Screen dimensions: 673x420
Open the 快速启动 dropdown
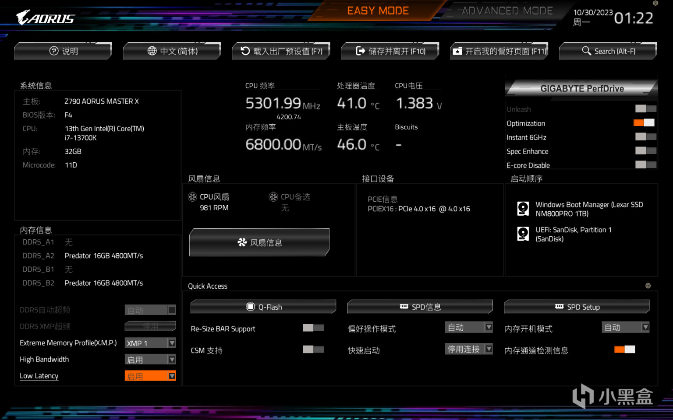[469, 349]
